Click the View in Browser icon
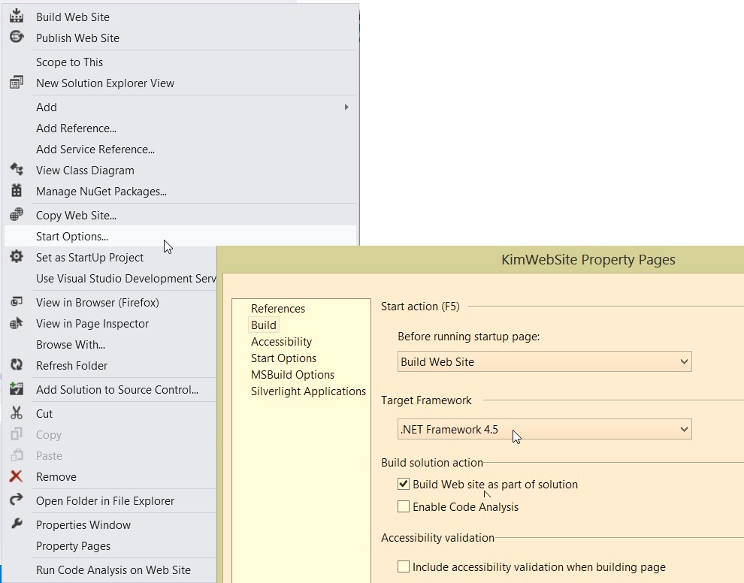This screenshot has height=583, width=744. (17, 302)
